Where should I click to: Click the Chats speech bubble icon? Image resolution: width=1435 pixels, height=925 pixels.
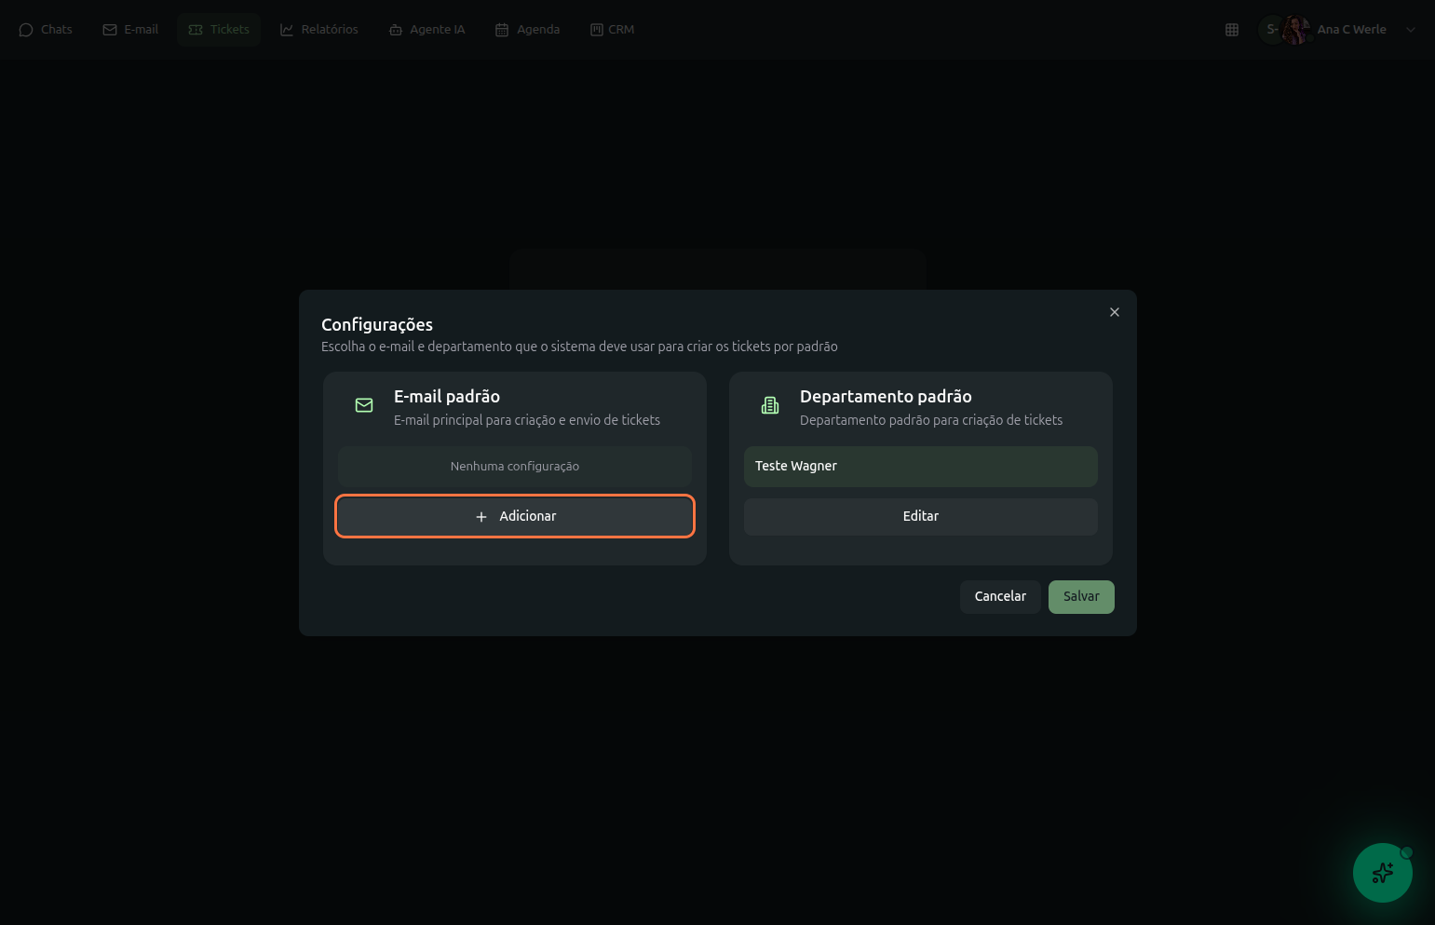26,30
